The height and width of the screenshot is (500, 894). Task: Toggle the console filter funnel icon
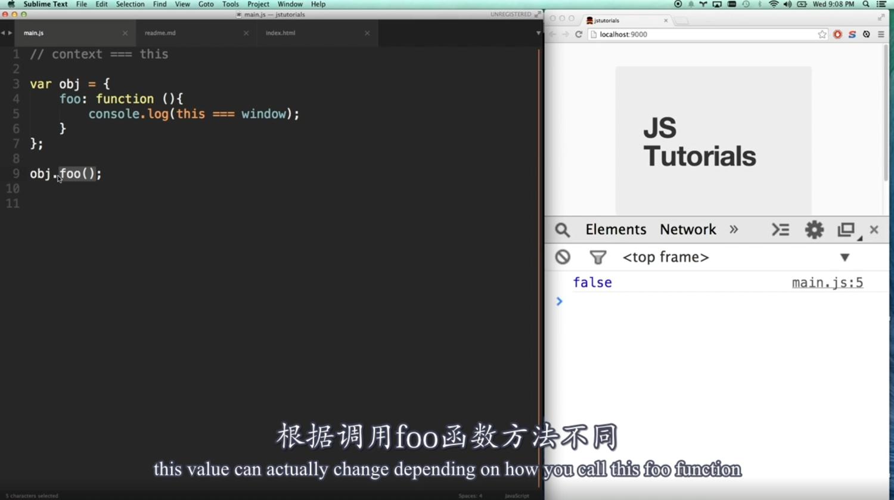[x=597, y=257]
